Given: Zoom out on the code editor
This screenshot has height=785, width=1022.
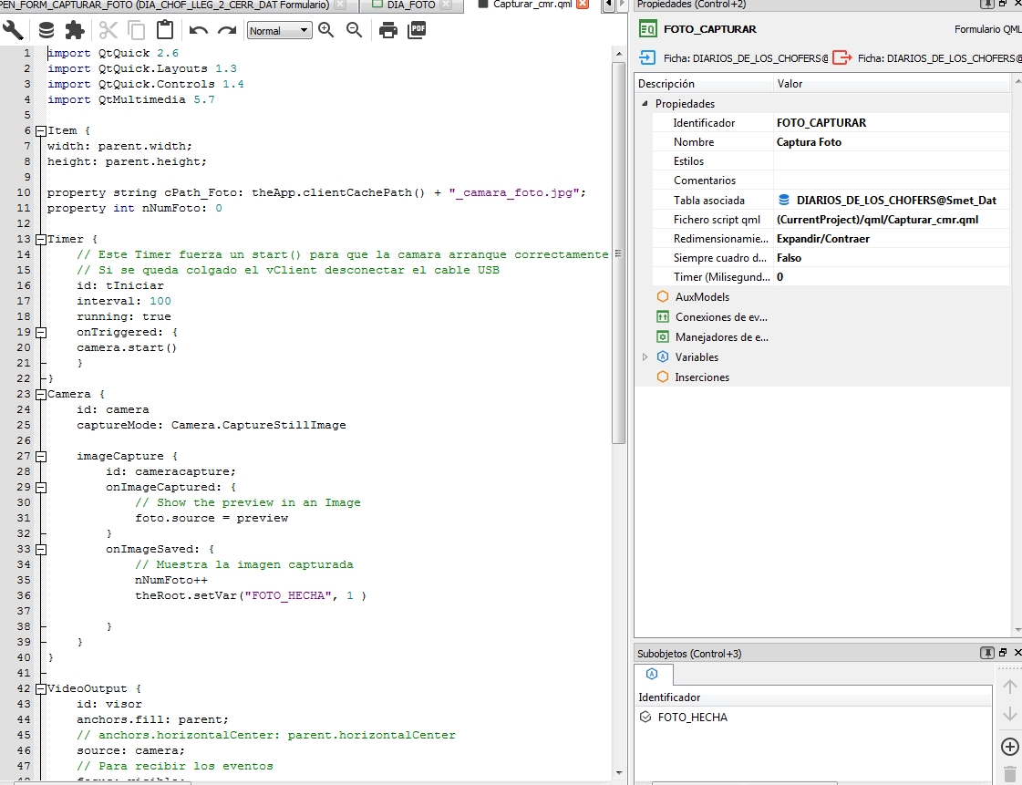Looking at the screenshot, I should 355,30.
